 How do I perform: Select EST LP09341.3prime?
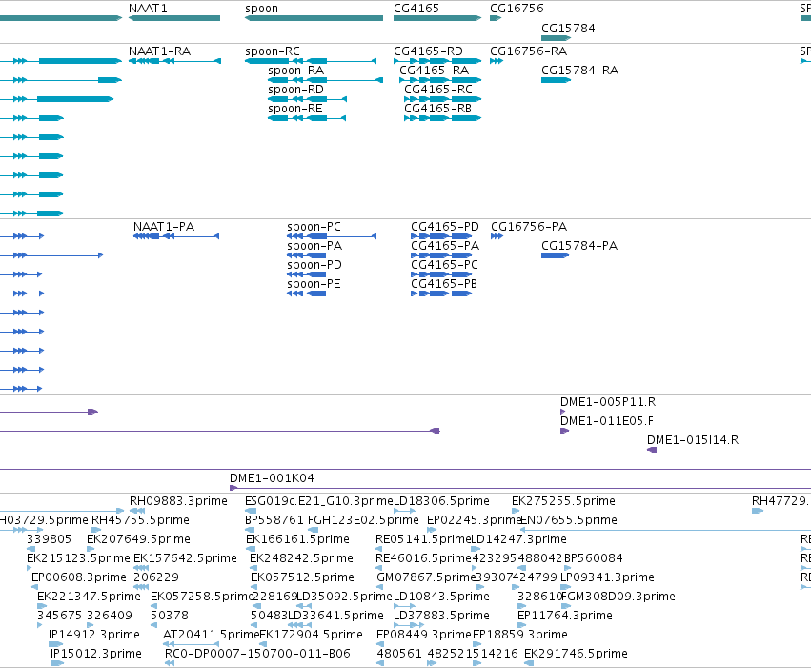click(607, 578)
